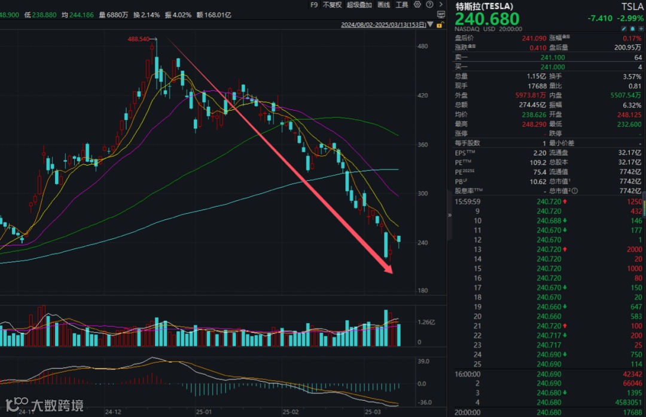Click the 开盘 value 248.125

(x=629, y=115)
